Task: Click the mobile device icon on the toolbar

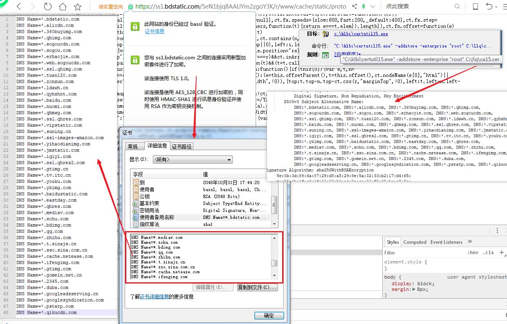Action: [475, 6]
